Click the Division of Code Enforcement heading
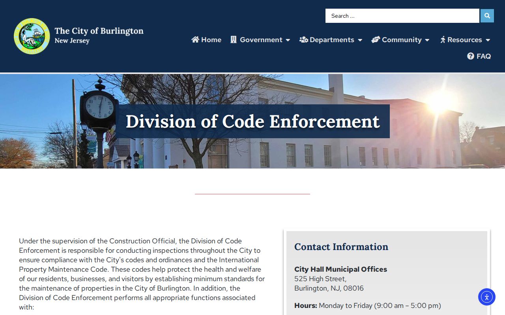The image size is (505, 315). (x=252, y=121)
